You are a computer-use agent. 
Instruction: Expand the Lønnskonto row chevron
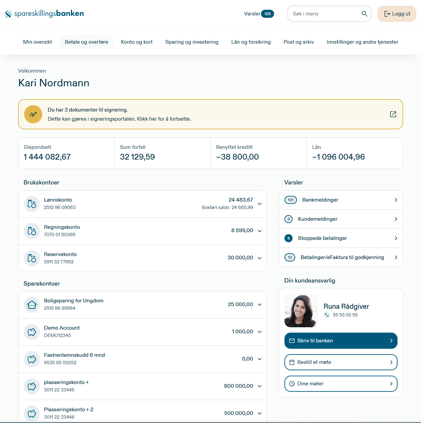(x=260, y=204)
